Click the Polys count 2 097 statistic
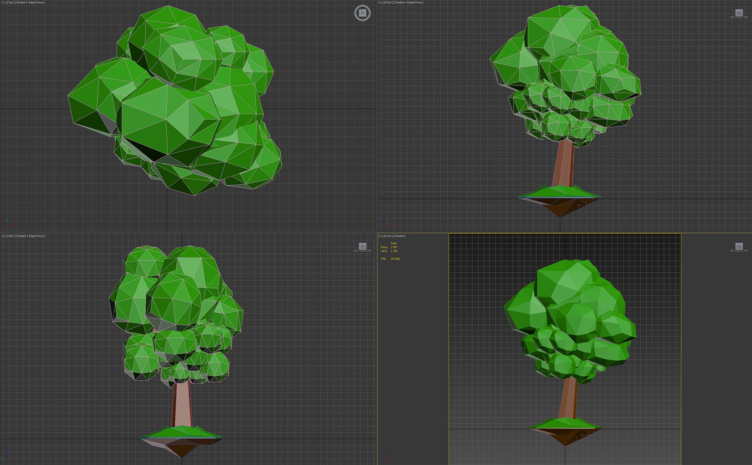 pyautogui.click(x=389, y=247)
